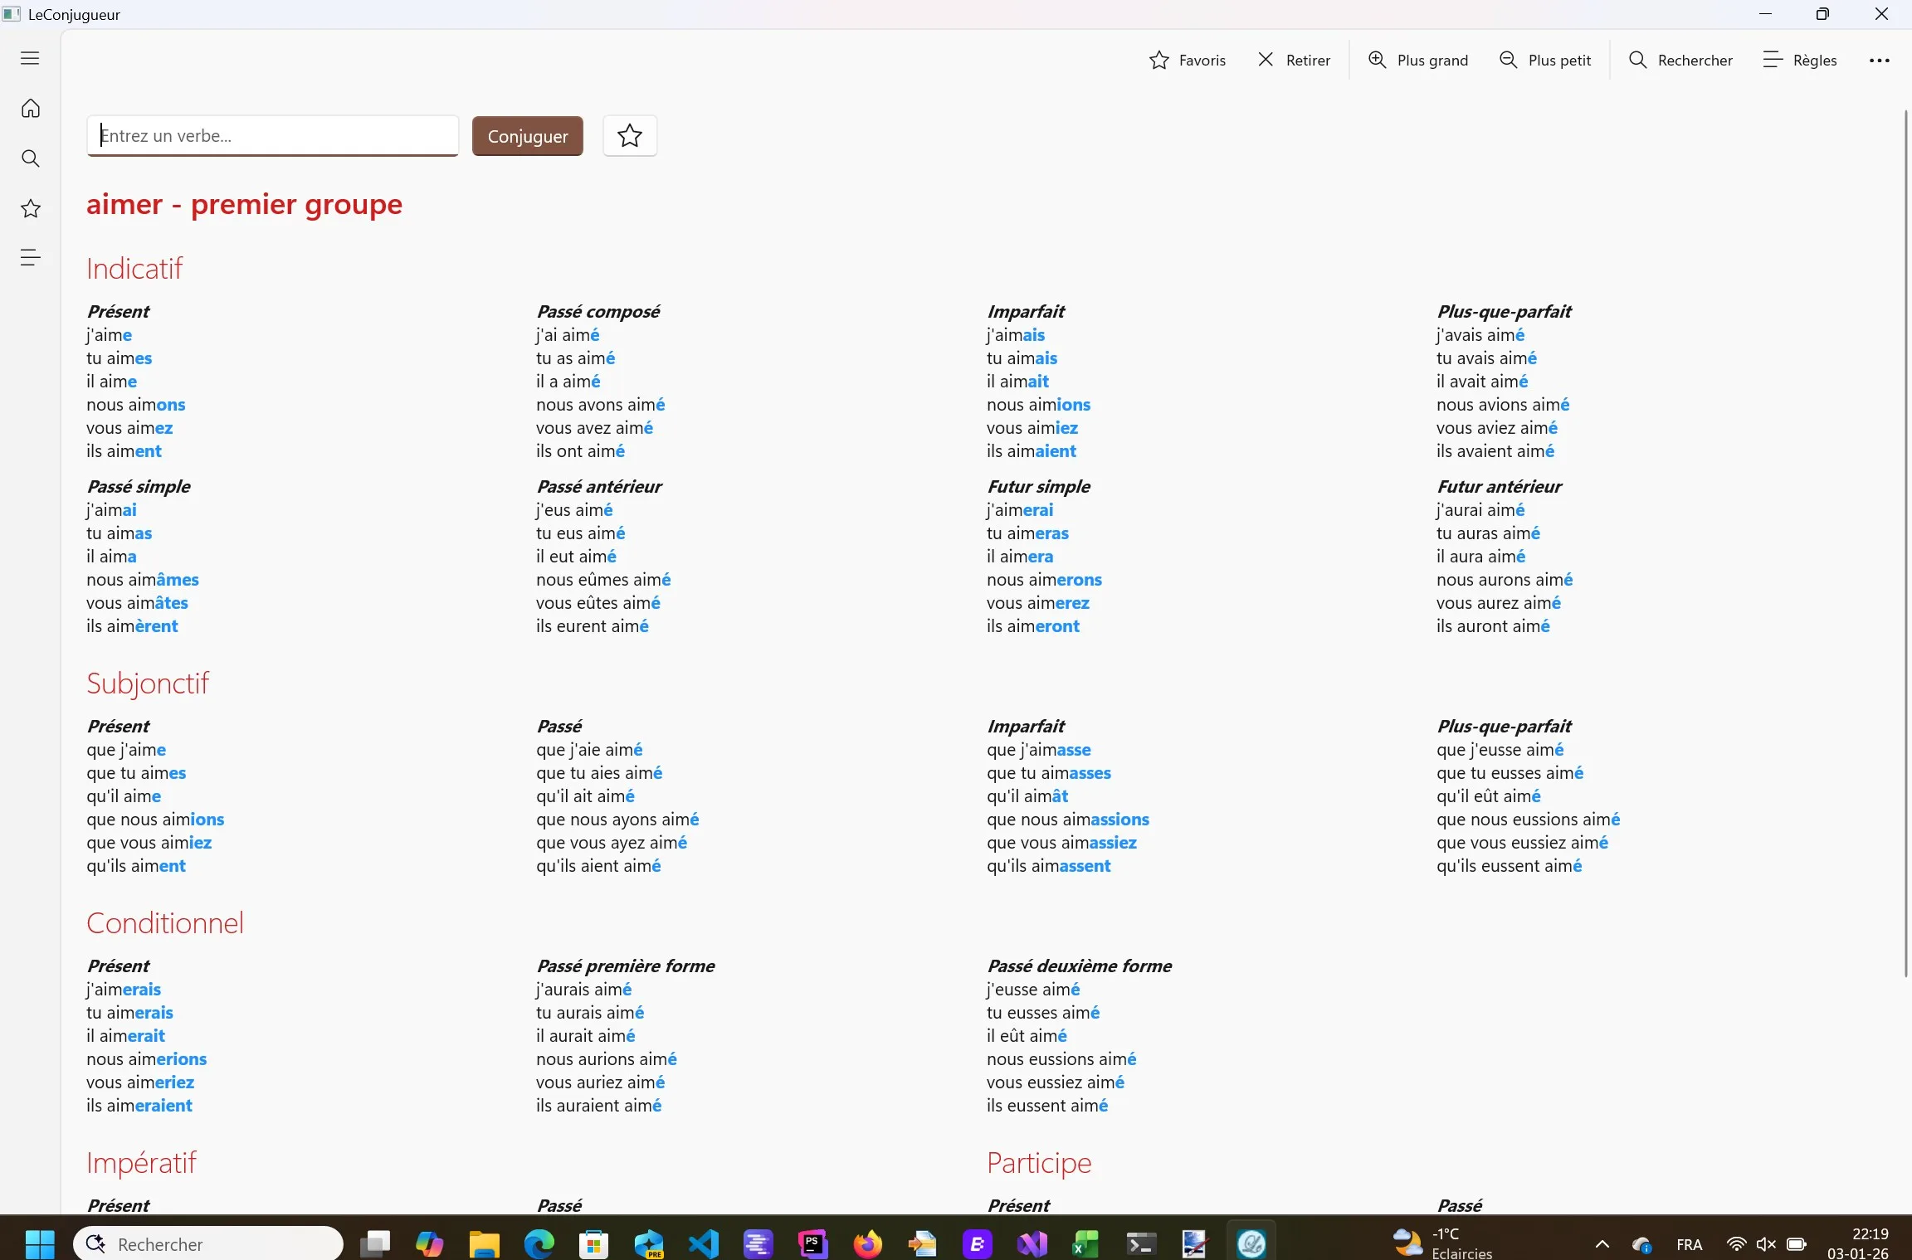The height and width of the screenshot is (1260, 1912).
Task: Show hidden system tray icons chevron
Action: tap(1602, 1243)
